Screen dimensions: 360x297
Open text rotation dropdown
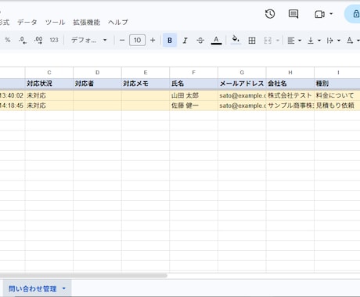coord(353,40)
